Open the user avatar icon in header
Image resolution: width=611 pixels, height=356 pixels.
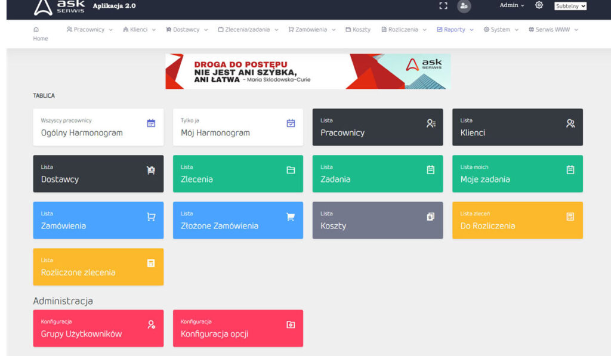(x=464, y=6)
